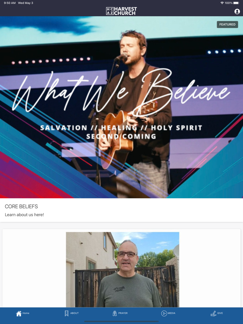Click the home indicator bar at bottom
This screenshot has width=243, height=324.
pos(121,322)
